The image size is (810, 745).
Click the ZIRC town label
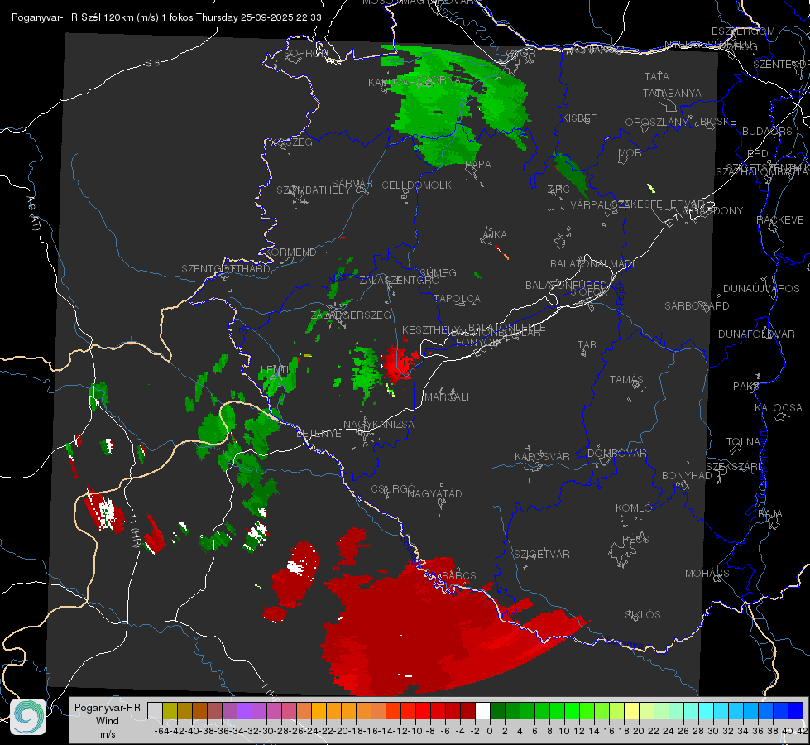[x=558, y=190]
